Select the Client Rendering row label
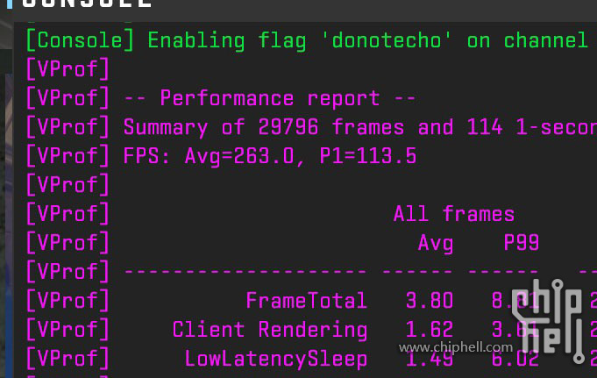597x378 pixels. pos(269,330)
